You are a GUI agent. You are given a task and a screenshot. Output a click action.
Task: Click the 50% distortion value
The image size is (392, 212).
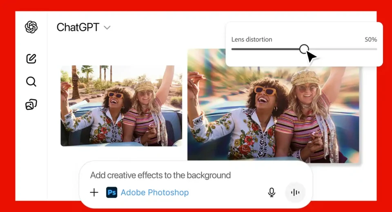[x=371, y=40]
